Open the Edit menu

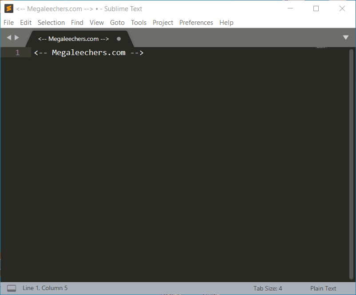click(x=26, y=23)
